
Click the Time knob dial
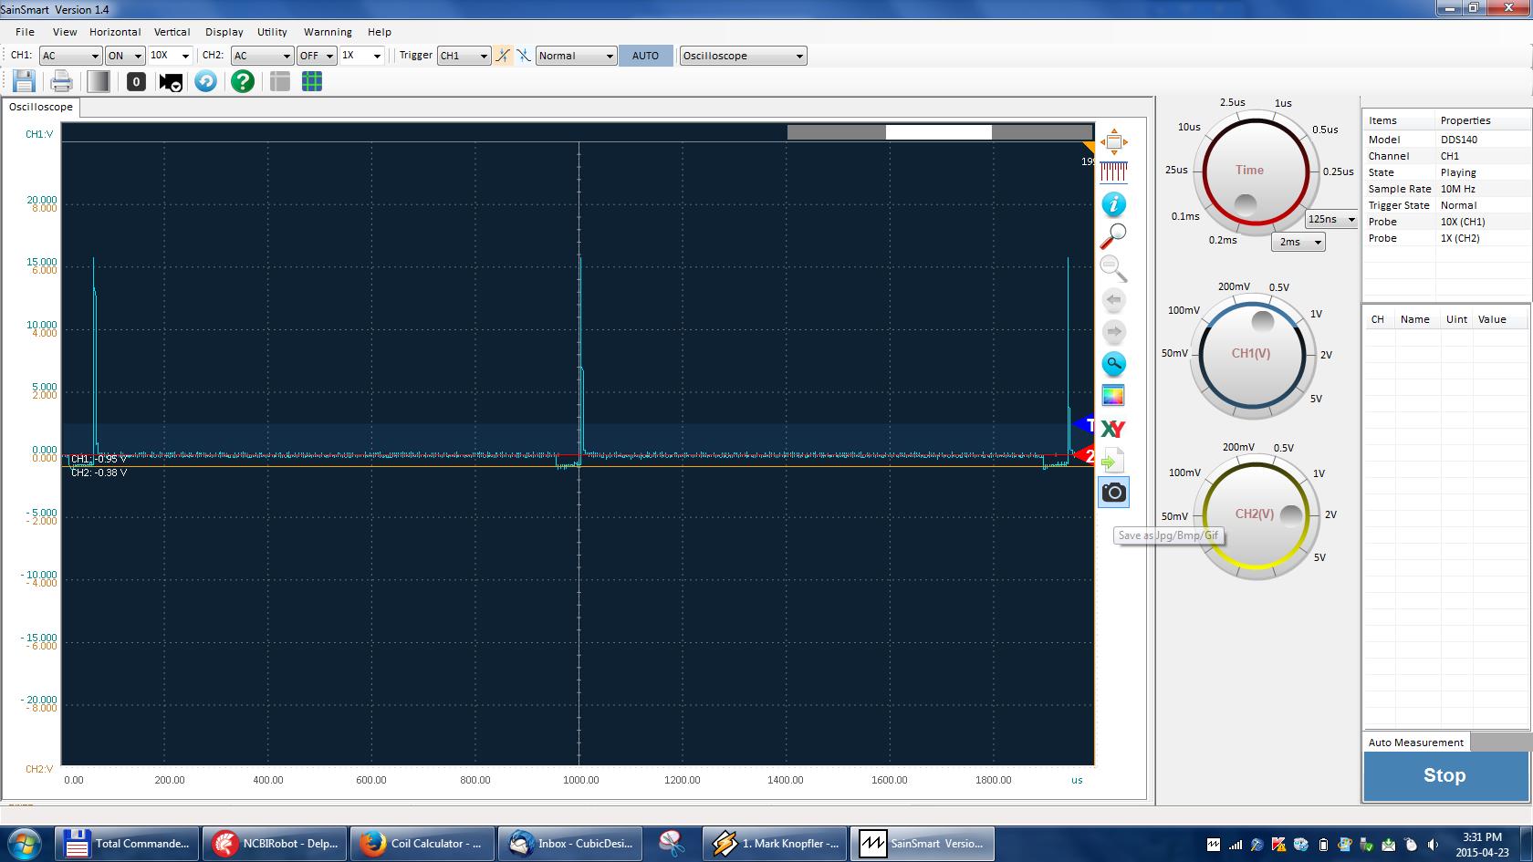pos(1249,171)
